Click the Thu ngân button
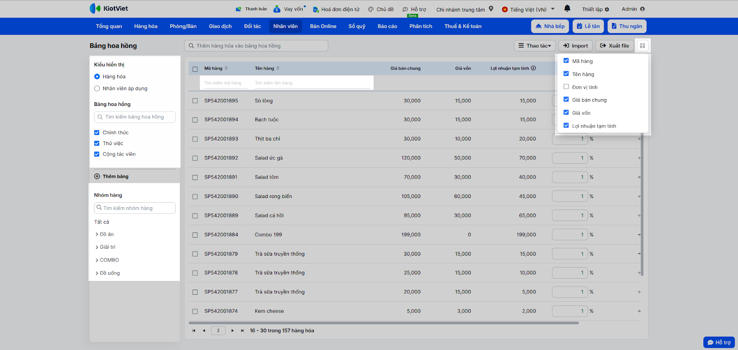Viewport: 738px width, 350px height. (626, 26)
